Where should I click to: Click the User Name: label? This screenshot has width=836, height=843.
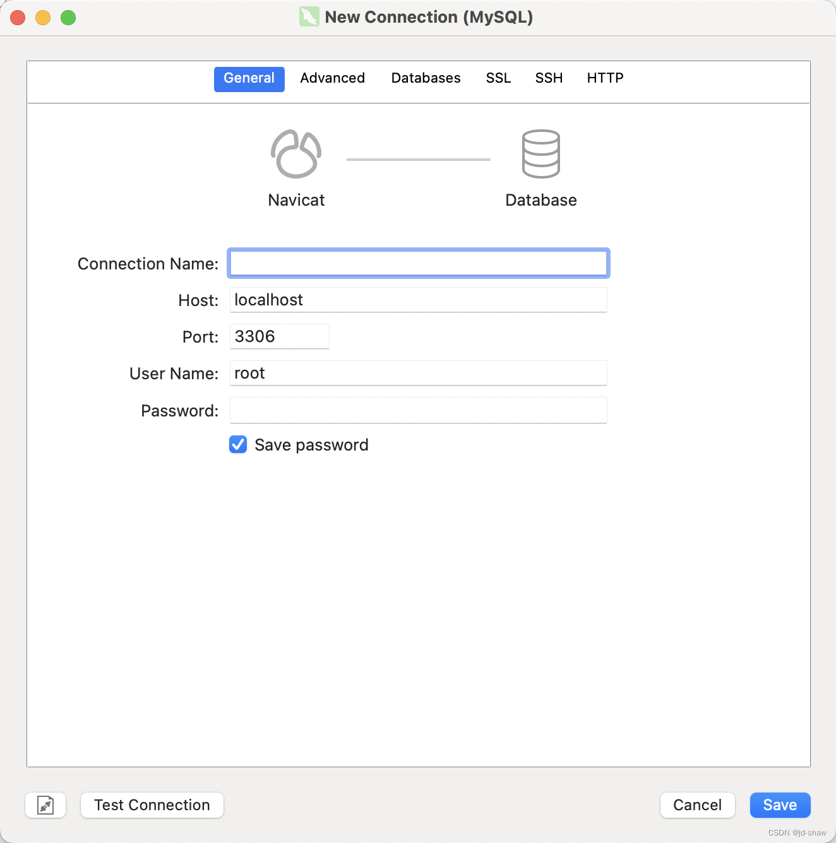click(174, 374)
